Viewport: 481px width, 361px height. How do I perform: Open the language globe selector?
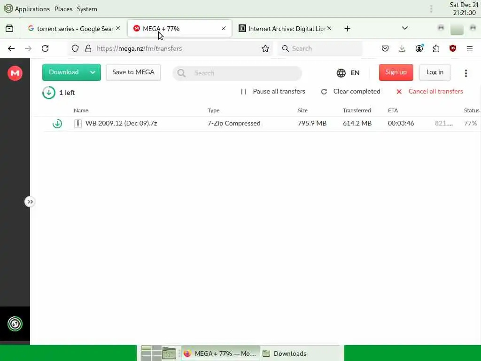click(x=348, y=73)
